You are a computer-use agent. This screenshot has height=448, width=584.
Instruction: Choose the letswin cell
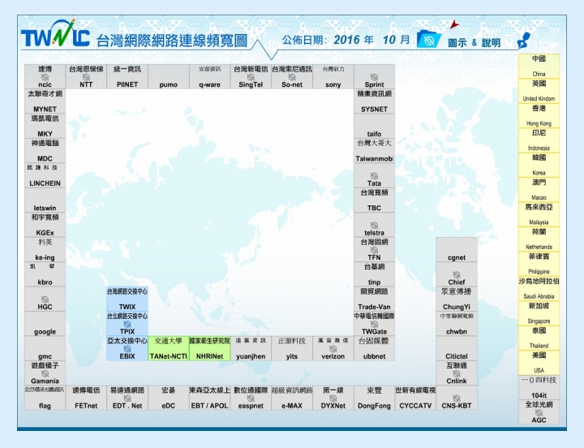[45, 200]
